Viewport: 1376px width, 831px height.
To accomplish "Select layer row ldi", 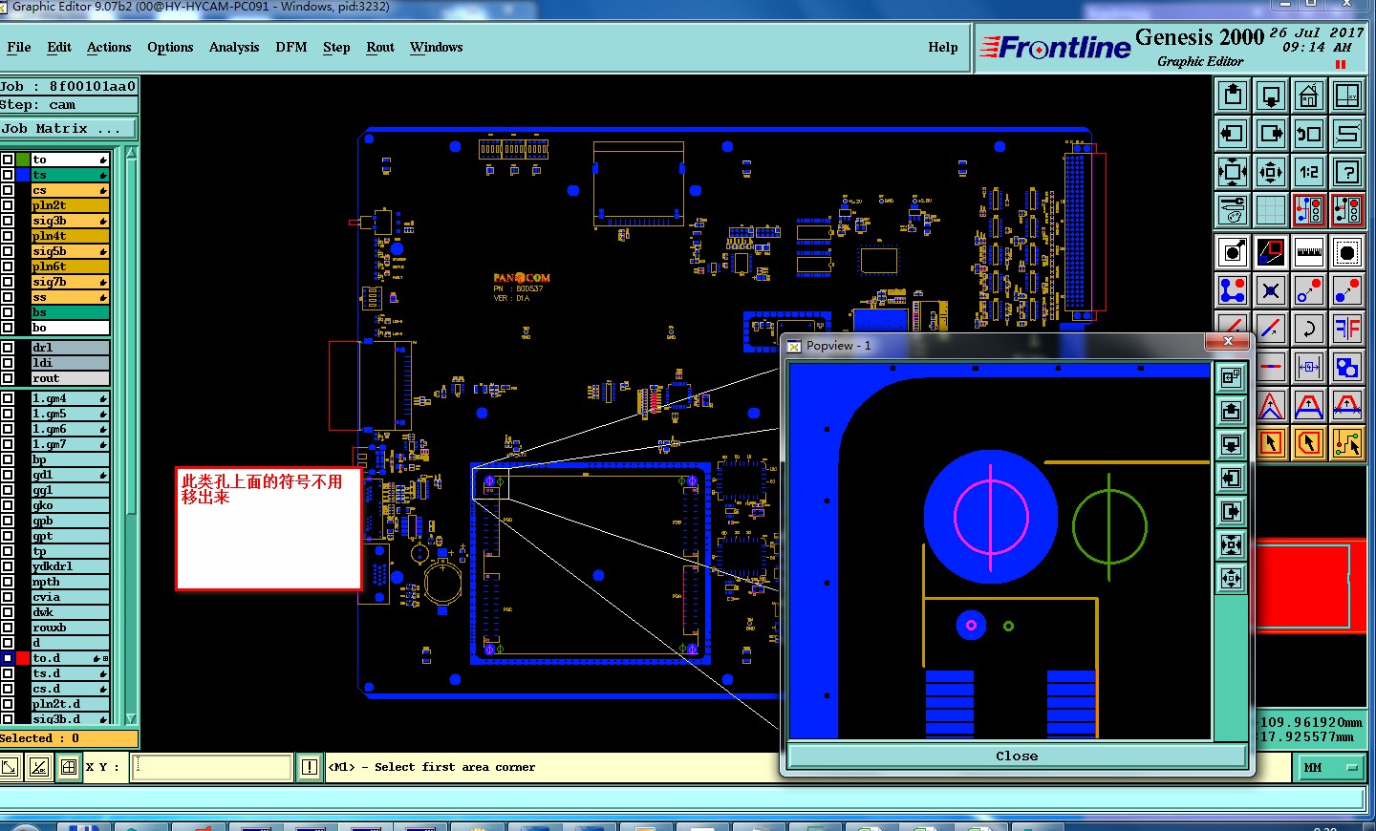I will click(x=70, y=363).
